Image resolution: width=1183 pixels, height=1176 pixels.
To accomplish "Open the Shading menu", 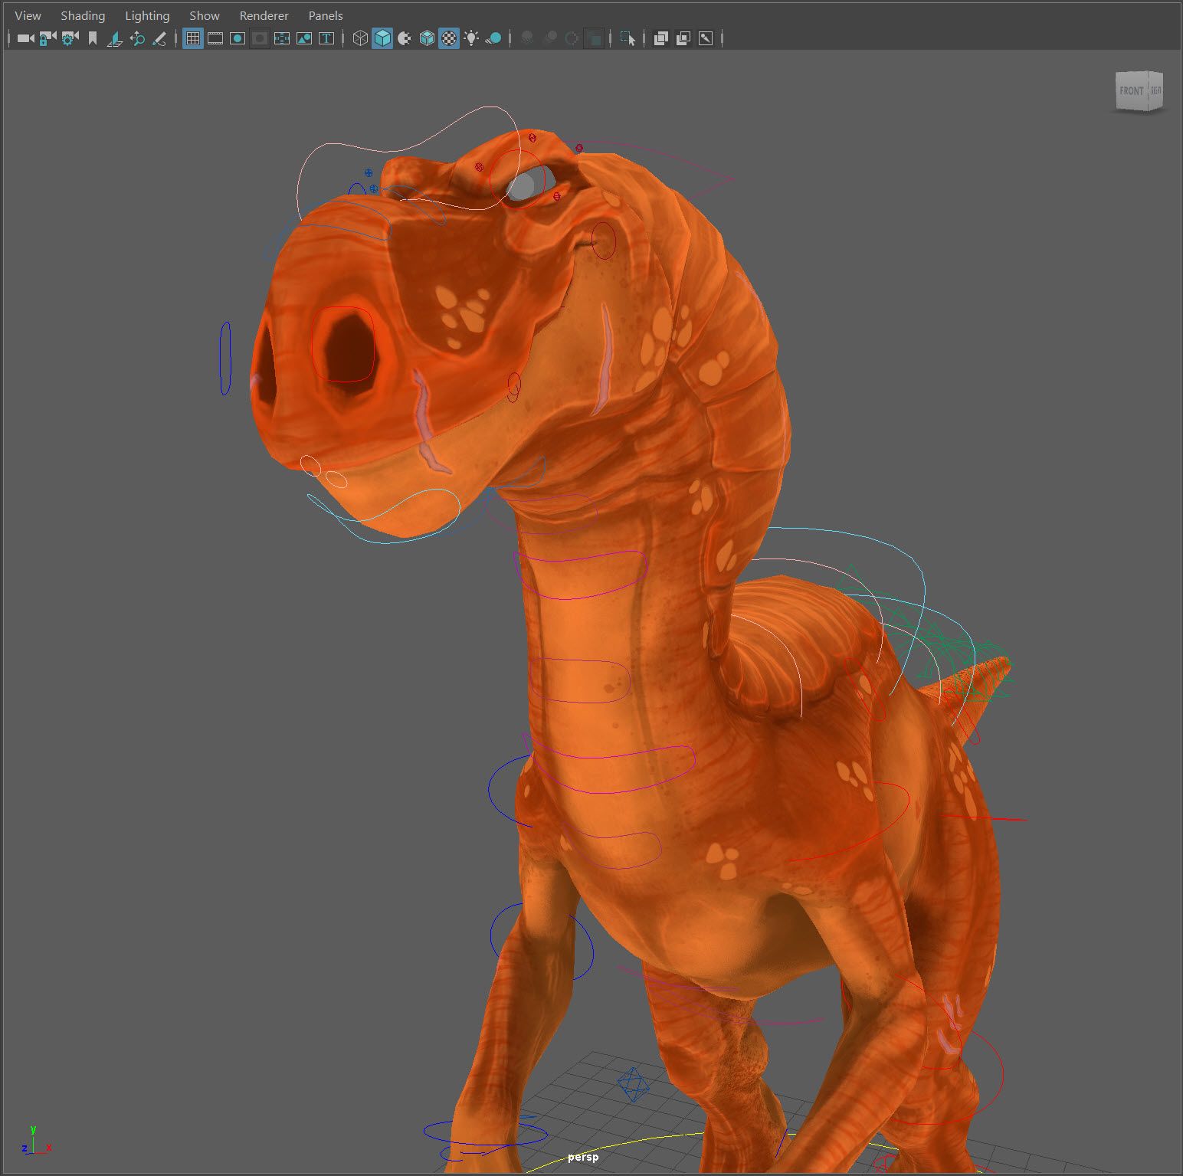I will [x=83, y=15].
